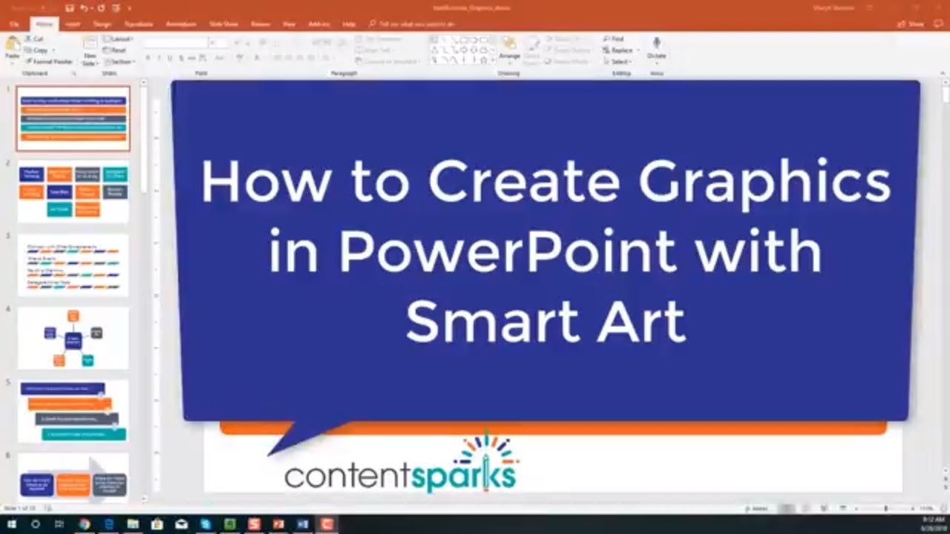This screenshot has height=534, width=950.
Task: Select slide 3 thumbnail with striped lists
Action: click(73, 265)
